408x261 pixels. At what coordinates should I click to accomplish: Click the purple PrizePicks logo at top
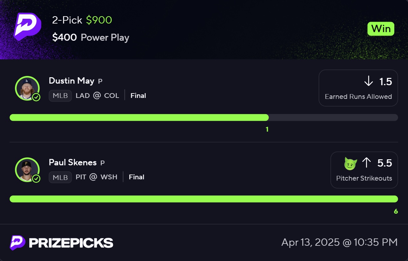pos(27,27)
